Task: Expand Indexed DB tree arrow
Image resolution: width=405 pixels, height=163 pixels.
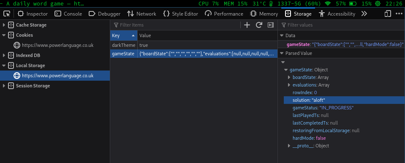Action: point(4,55)
